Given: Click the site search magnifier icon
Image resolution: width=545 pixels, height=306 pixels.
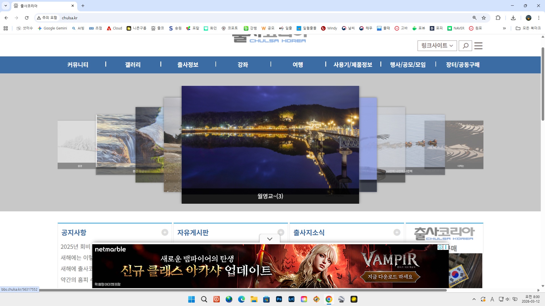Looking at the screenshot, I should (465, 46).
